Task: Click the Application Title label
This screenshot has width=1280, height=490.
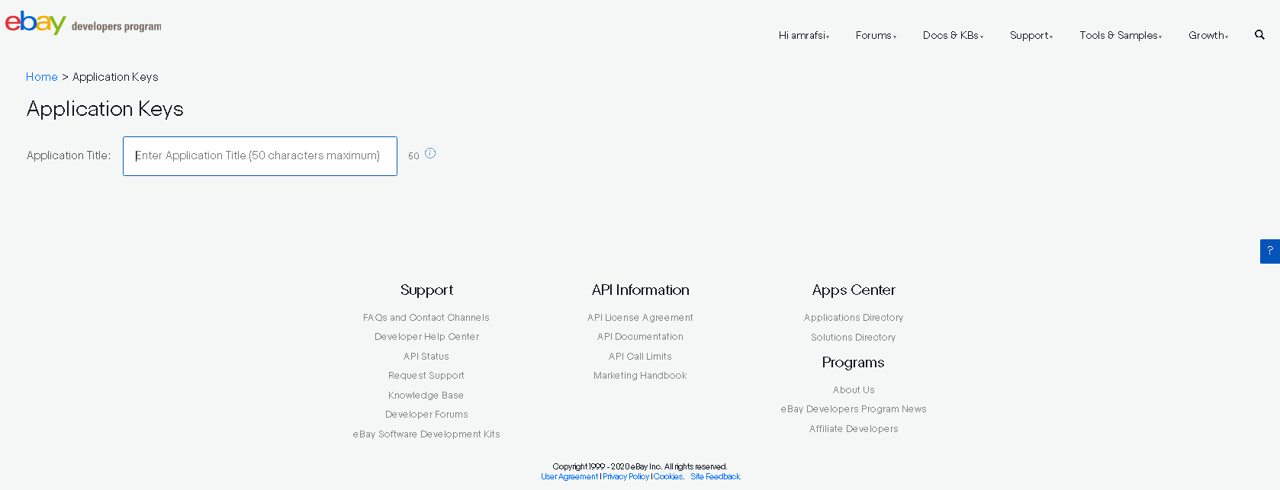Action: coord(69,155)
